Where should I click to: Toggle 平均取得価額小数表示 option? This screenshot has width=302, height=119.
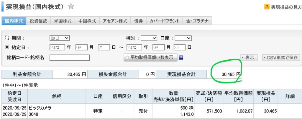(x=150, y=57)
